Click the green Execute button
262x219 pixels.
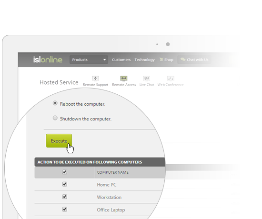pos(59,140)
